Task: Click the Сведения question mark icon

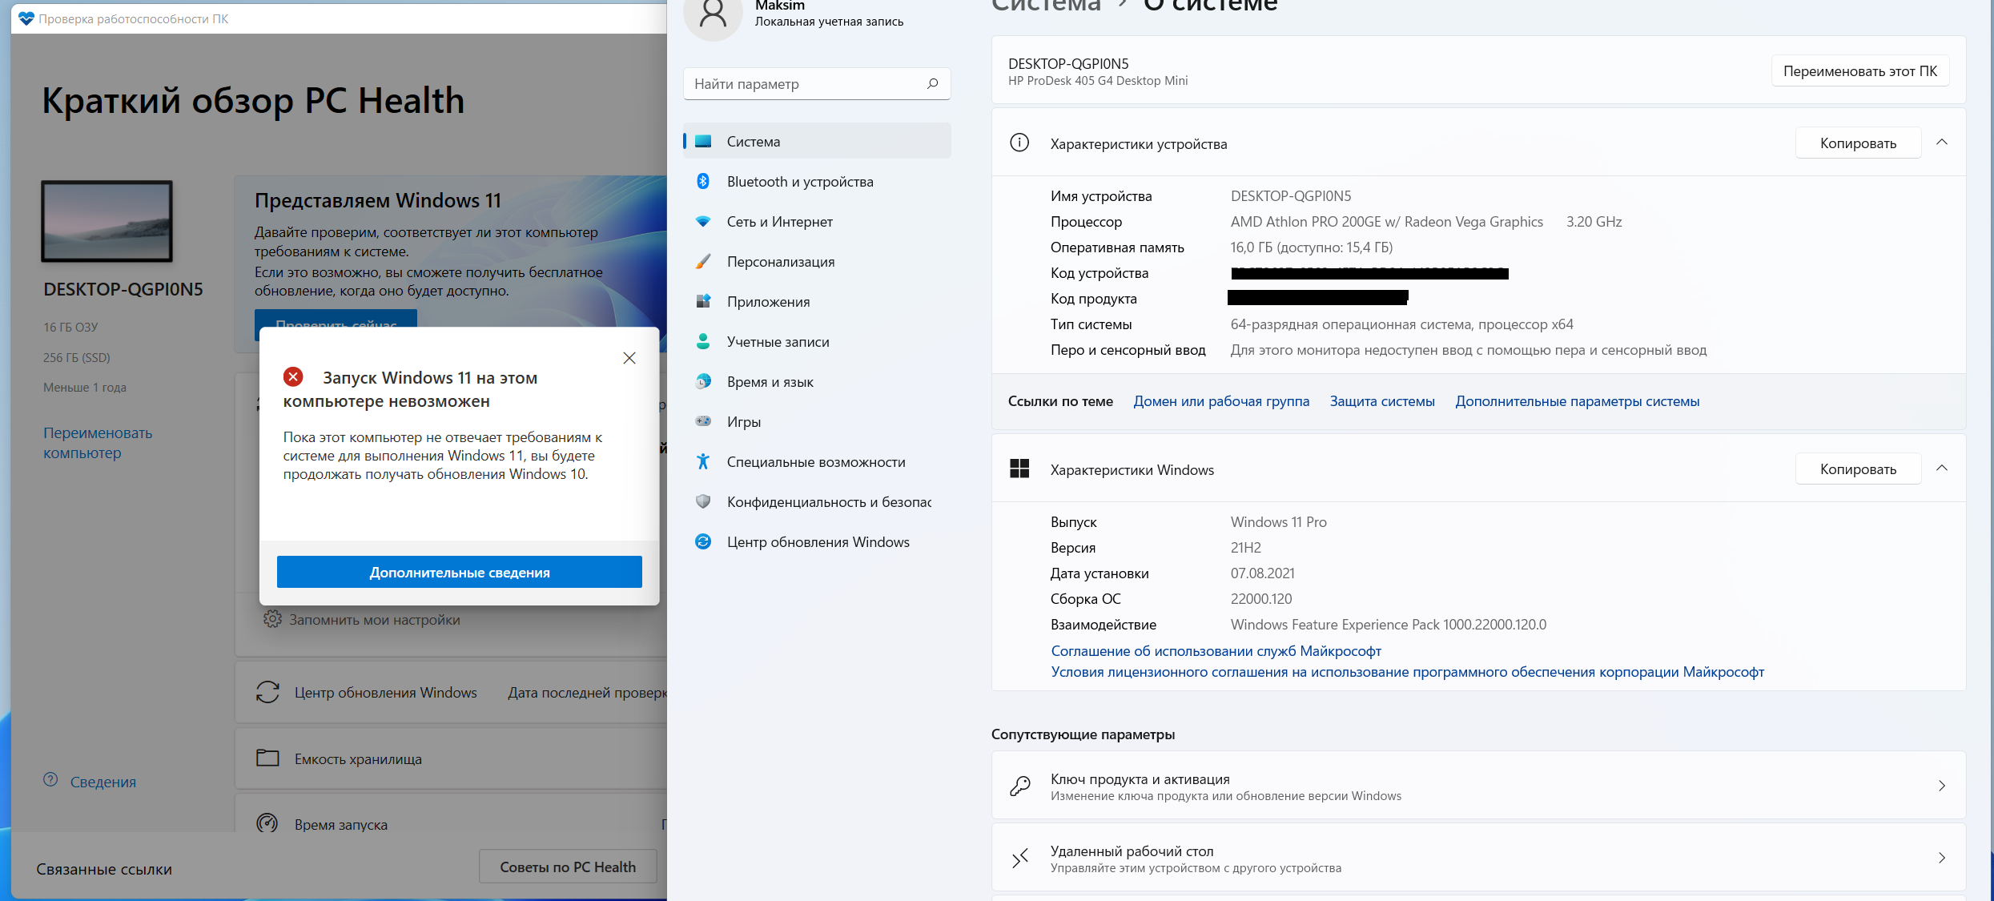Action: [x=50, y=779]
